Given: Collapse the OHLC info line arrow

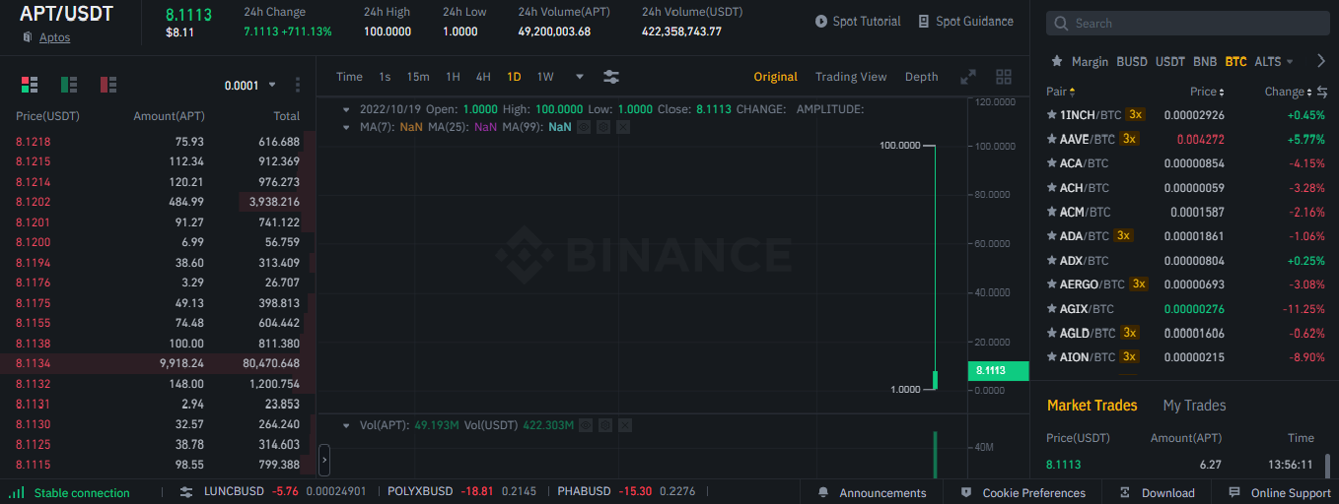Looking at the screenshot, I should pos(346,109).
